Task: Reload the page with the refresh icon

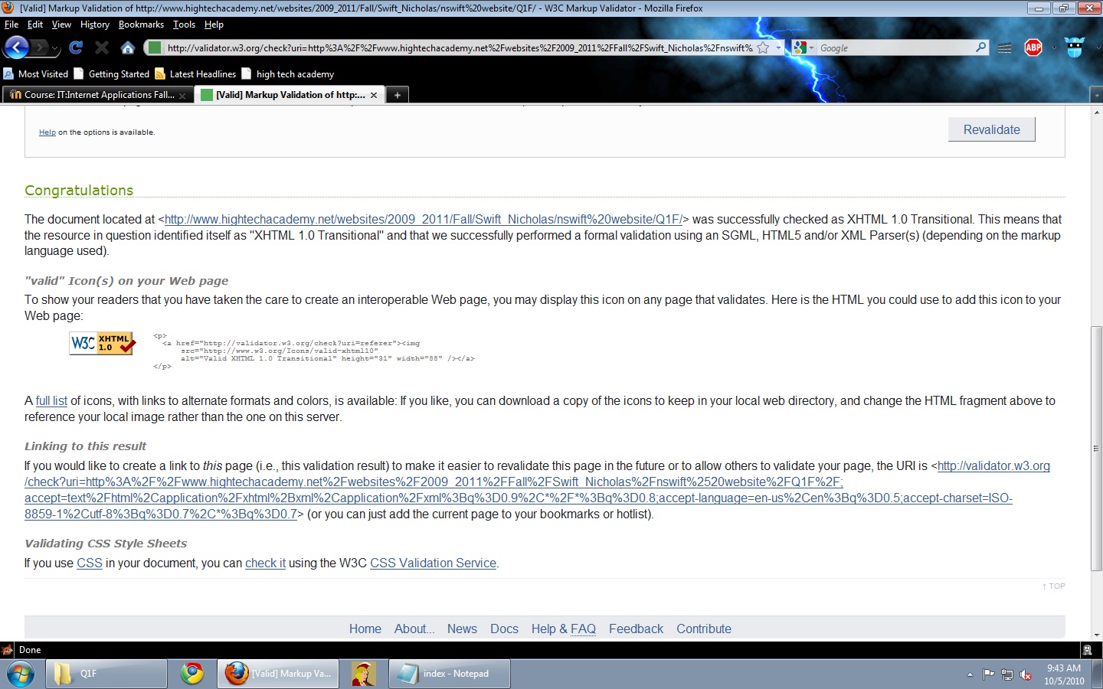Action: tap(76, 47)
